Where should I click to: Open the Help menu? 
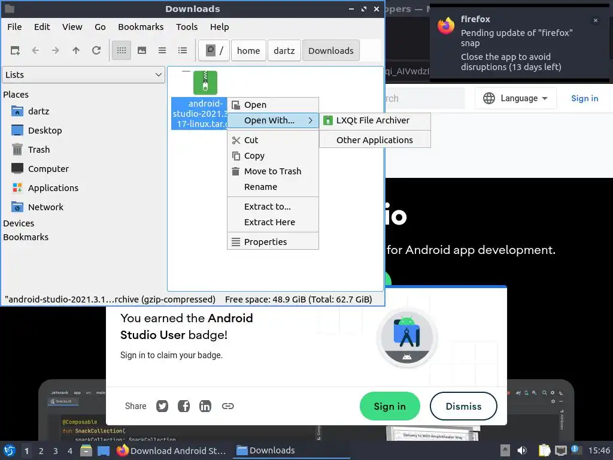click(x=219, y=27)
